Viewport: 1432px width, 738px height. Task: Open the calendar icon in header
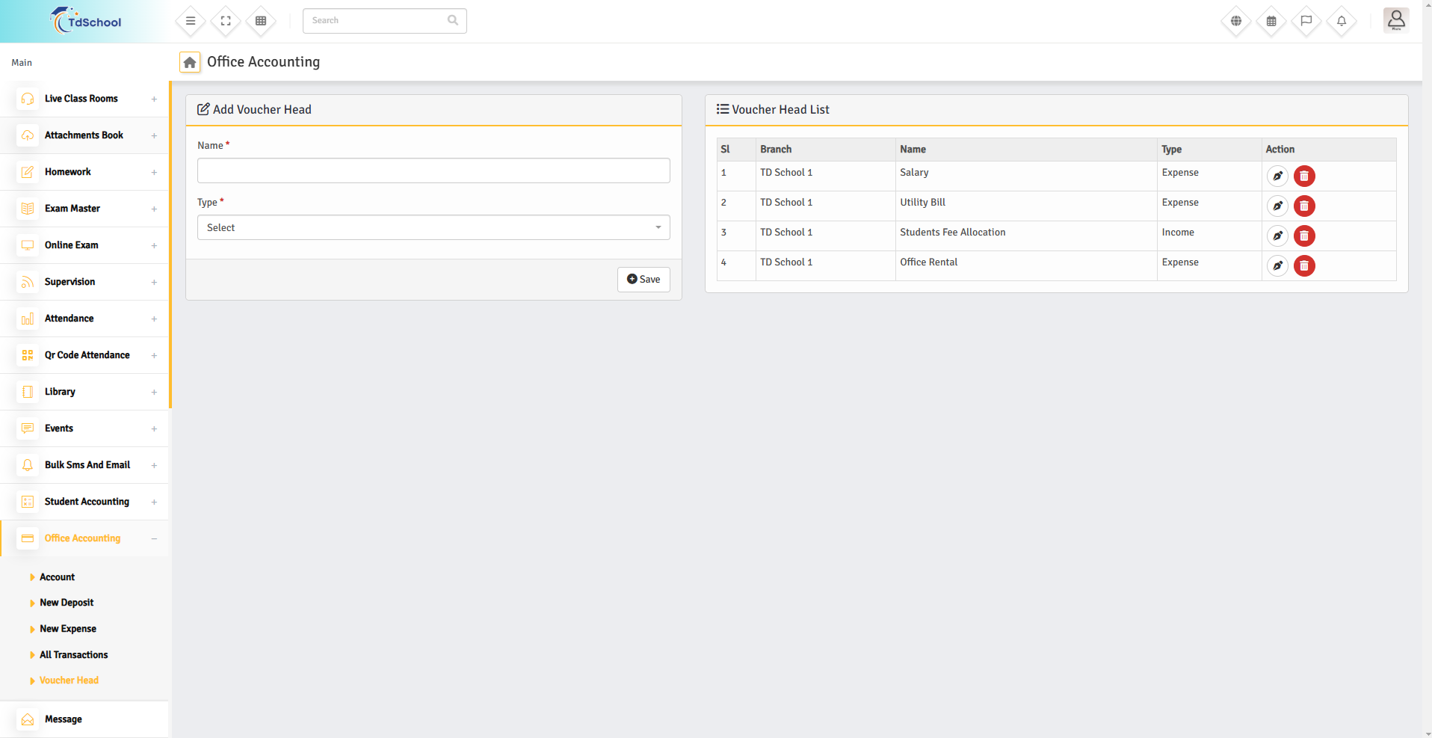pyautogui.click(x=1271, y=21)
